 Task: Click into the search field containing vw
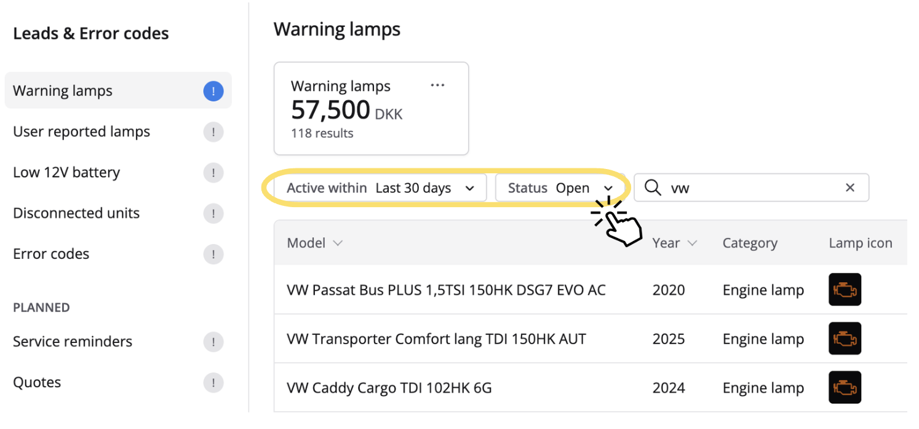click(750, 188)
